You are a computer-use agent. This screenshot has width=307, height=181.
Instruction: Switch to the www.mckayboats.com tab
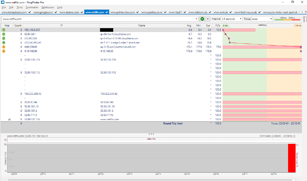pyautogui.click(x=14, y=12)
